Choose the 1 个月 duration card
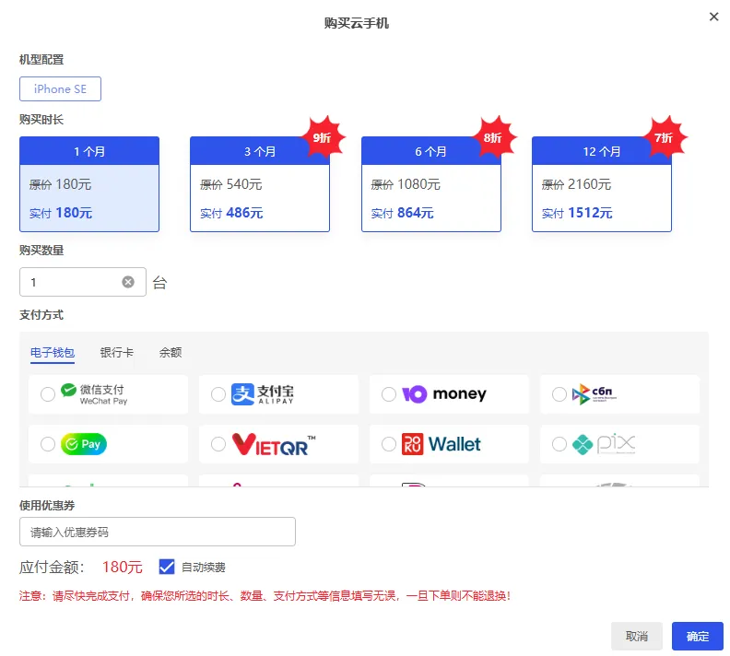 coord(89,183)
